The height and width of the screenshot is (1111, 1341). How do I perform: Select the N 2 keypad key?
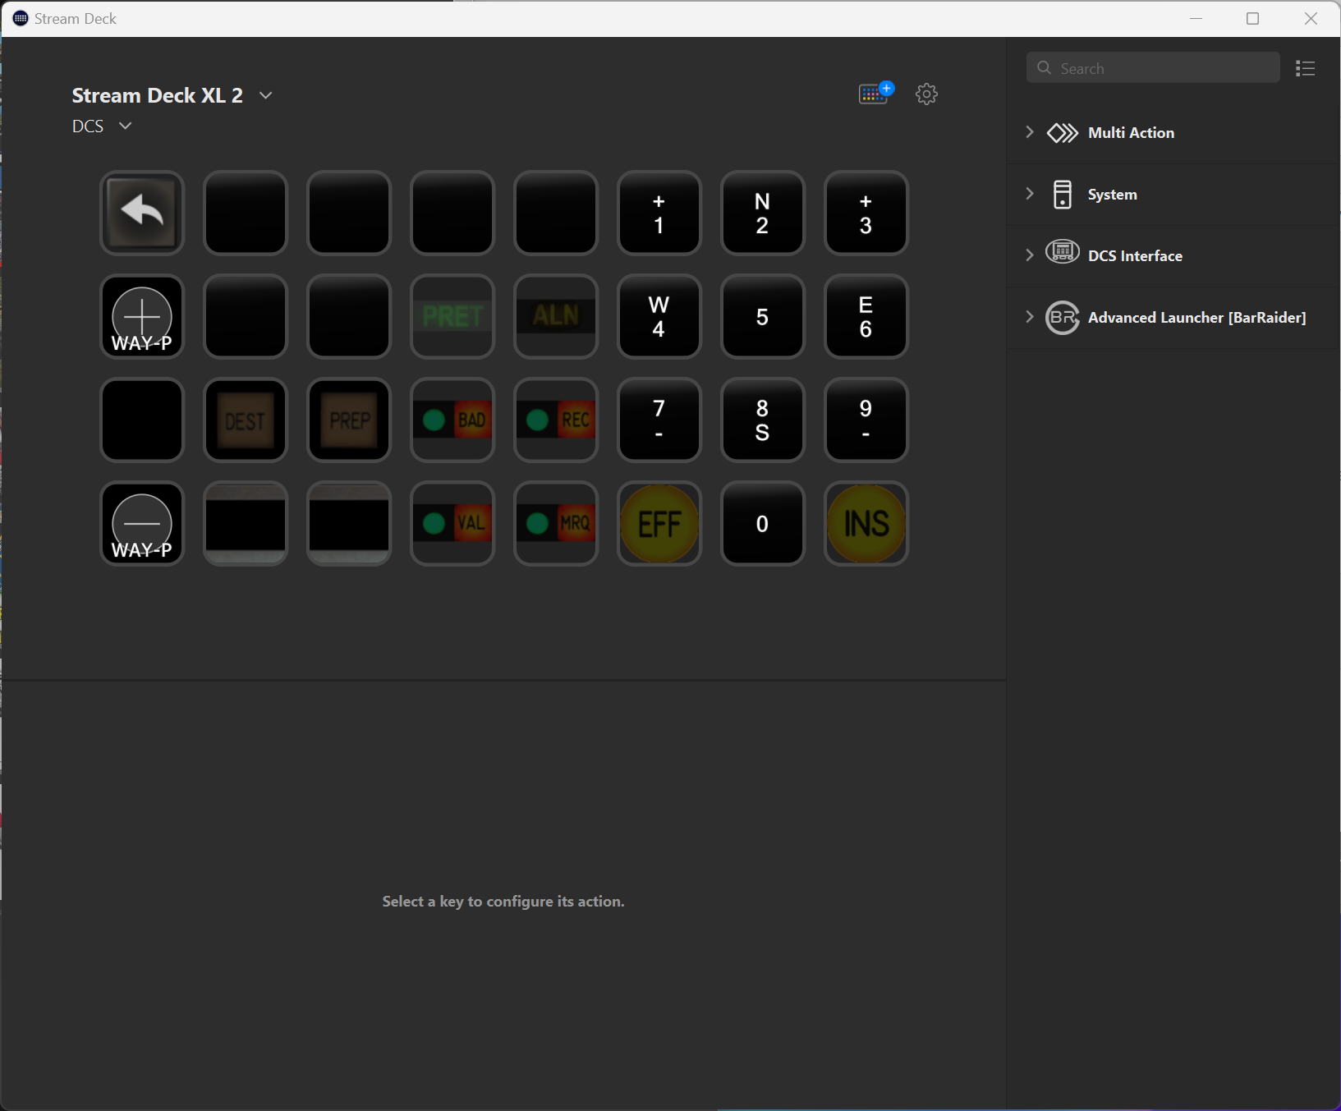click(x=763, y=213)
